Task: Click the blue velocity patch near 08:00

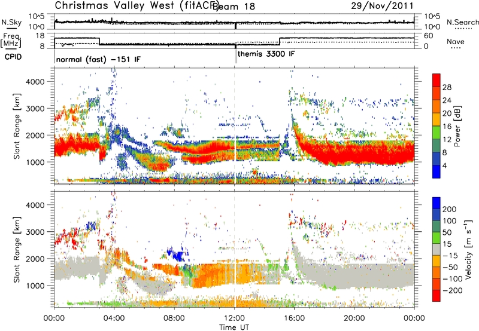Action: click(177, 254)
